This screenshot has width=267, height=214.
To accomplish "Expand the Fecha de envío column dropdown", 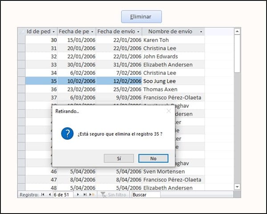I will [x=138, y=32].
